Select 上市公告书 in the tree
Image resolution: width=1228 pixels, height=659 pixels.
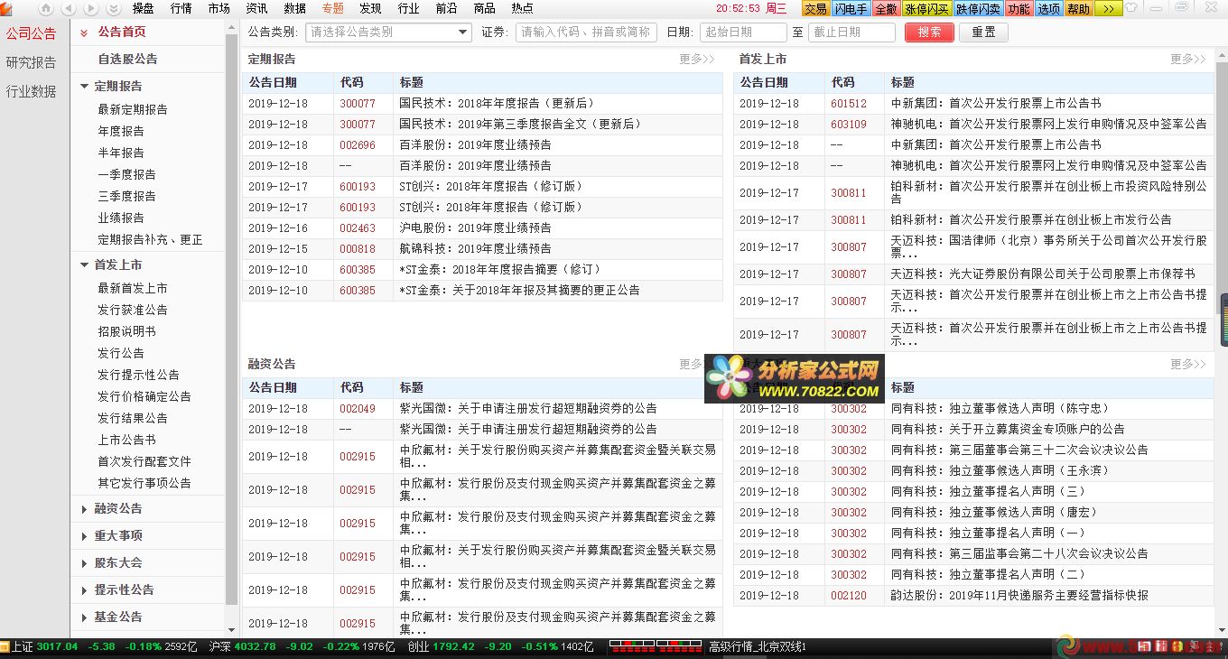(x=126, y=441)
